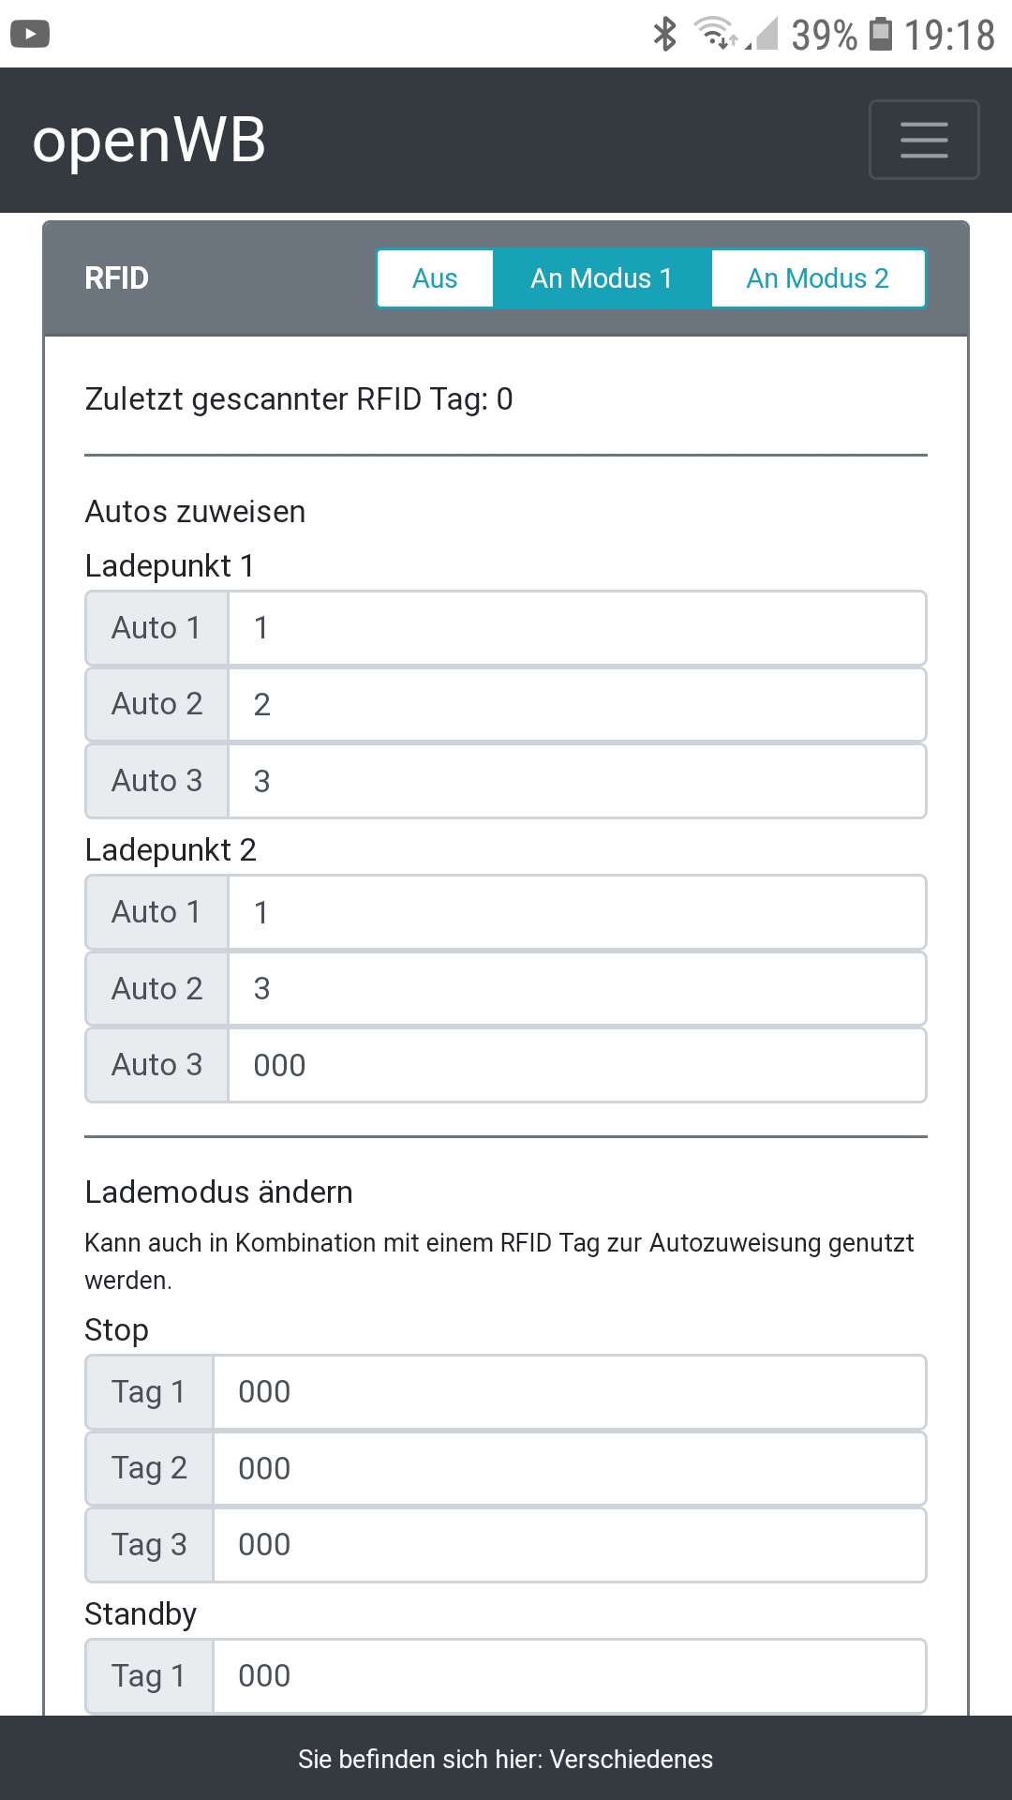The height and width of the screenshot is (1800, 1012).
Task: Select Ladepunkt 2 Auto 2 input
Action: click(576, 989)
